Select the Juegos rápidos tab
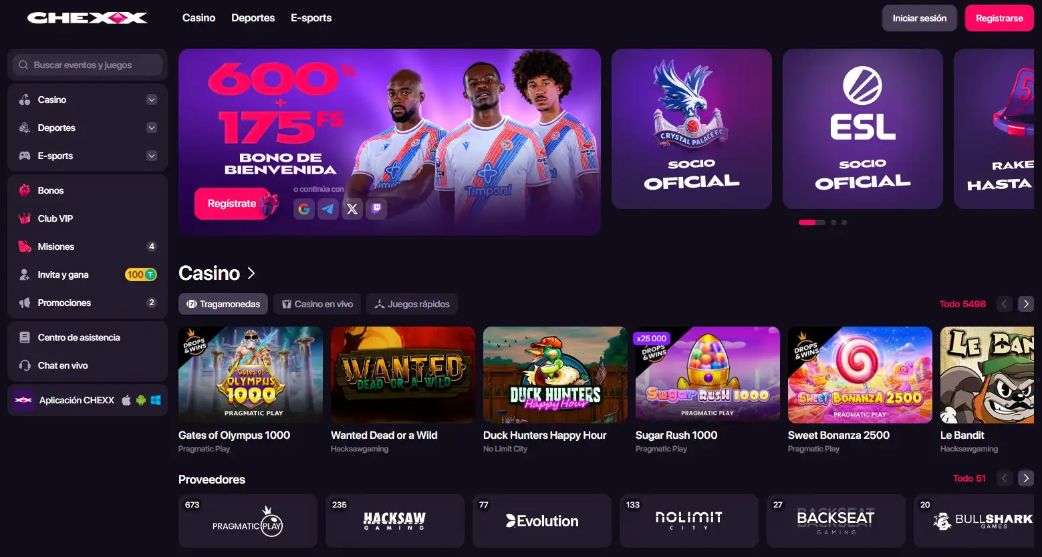This screenshot has width=1042, height=557. pyautogui.click(x=412, y=304)
